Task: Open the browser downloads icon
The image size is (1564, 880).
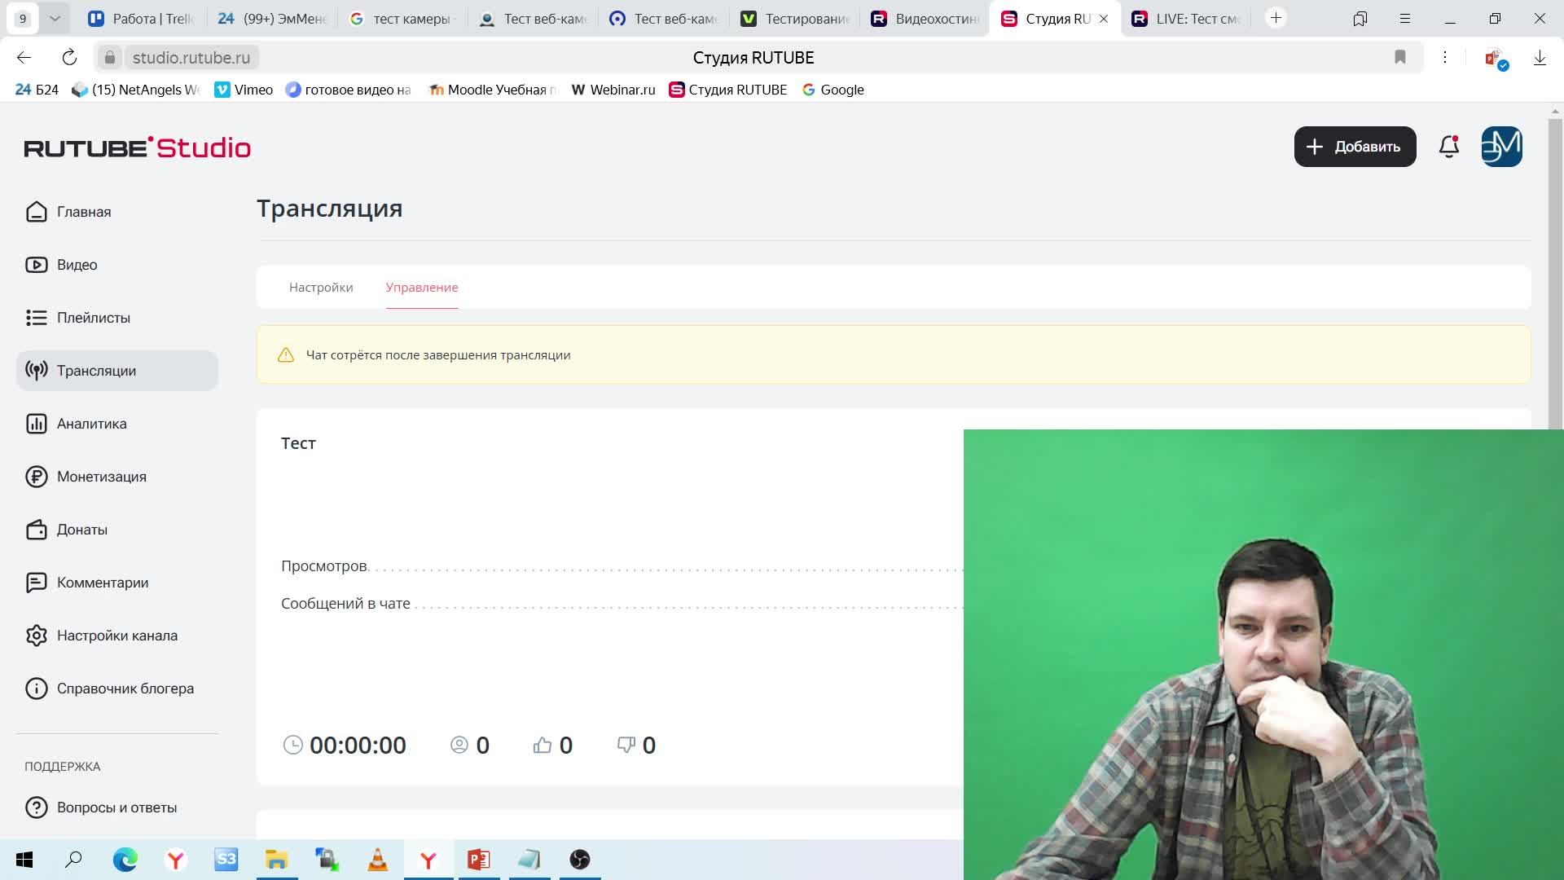Action: (1540, 58)
